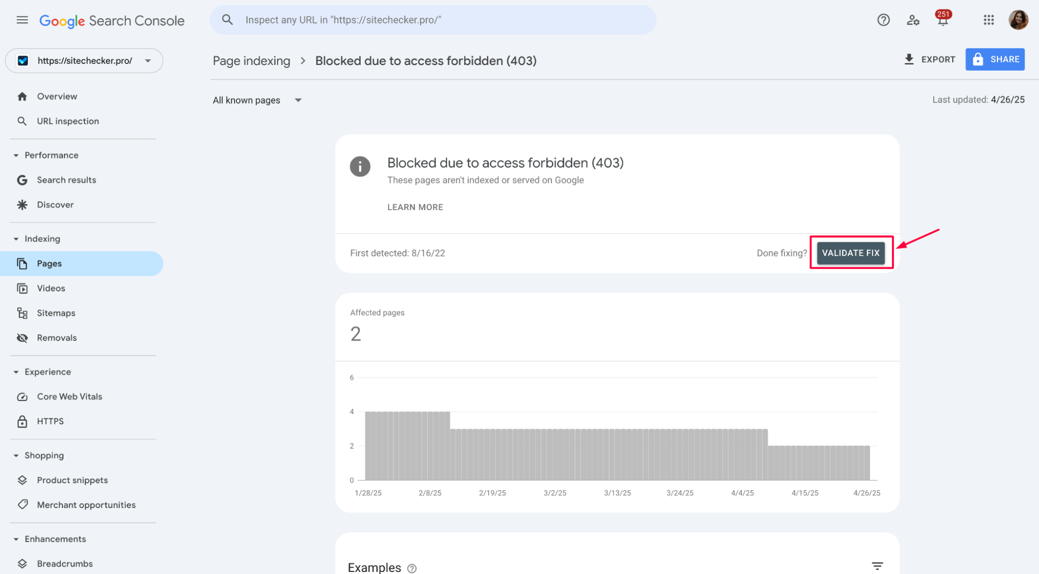Click the Inspect any URL search field
The image size is (1039, 574).
(433, 20)
